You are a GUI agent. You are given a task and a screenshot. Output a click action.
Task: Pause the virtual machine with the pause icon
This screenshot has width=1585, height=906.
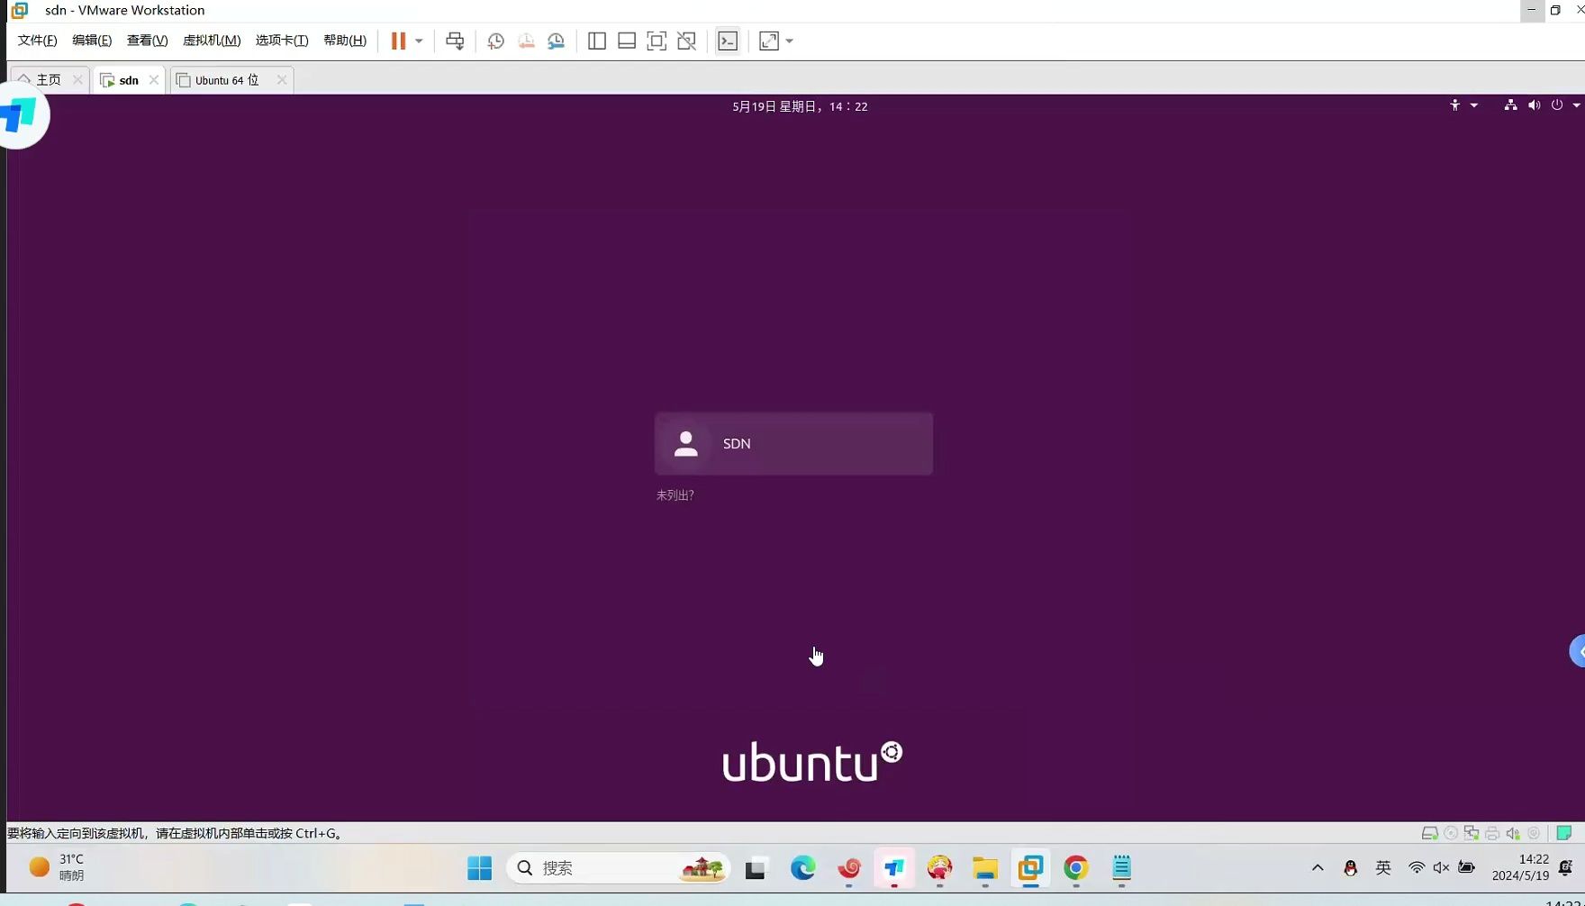398,41
